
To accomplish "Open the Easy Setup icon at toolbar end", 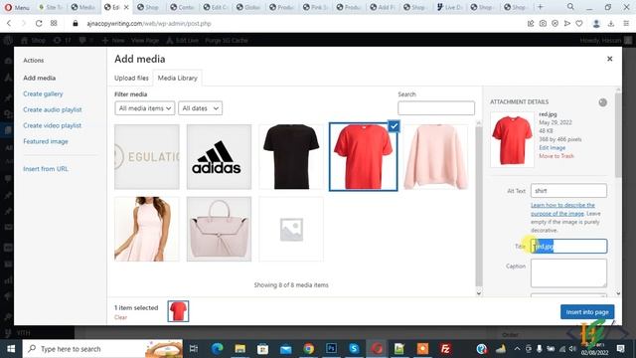I will (626, 24).
